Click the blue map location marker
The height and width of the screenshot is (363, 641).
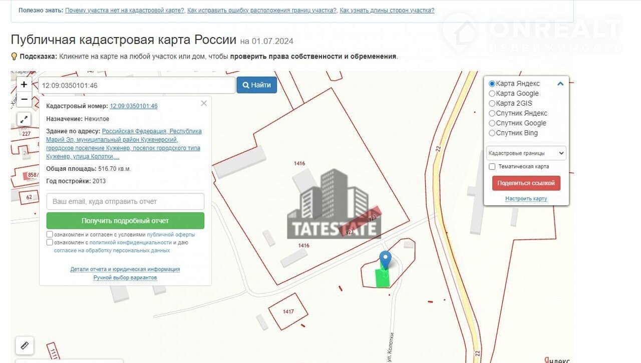pyautogui.click(x=385, y=260)
